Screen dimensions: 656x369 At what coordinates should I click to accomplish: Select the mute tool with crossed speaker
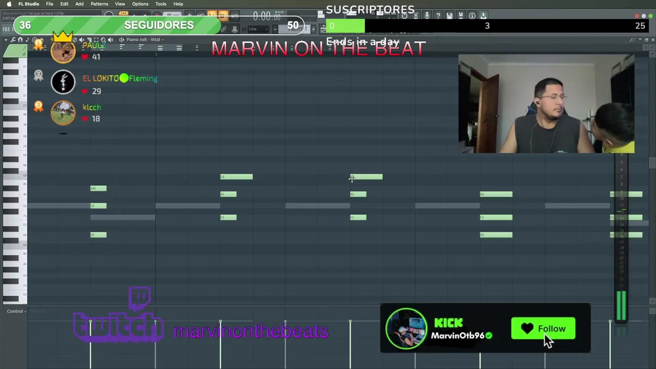[81, 39]
